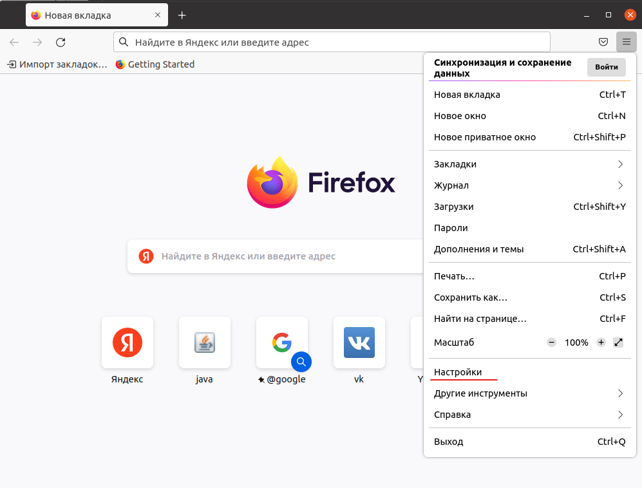The width and height of the screenshot is (642, 488).
Task: Open a new tab with plus button
Action: click(x=182, y=15)
